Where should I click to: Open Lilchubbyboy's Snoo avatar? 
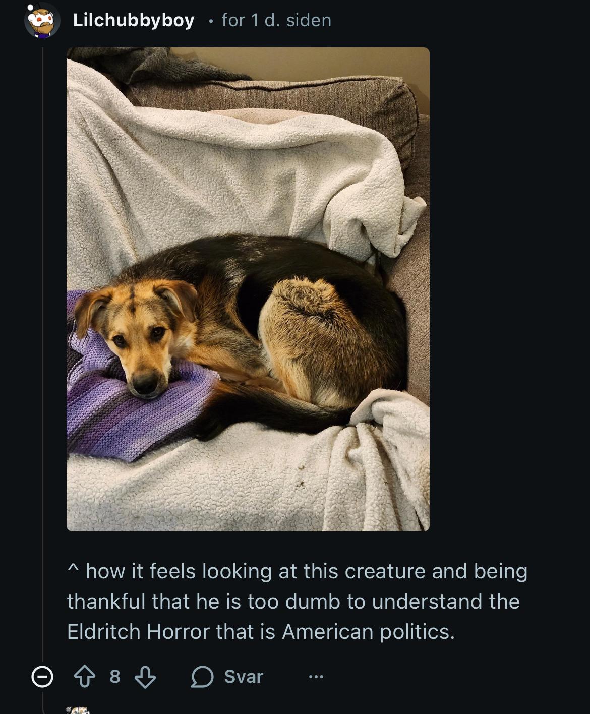point(42,20)
